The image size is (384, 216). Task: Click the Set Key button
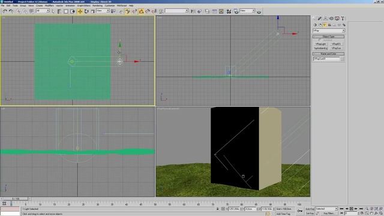(x=310, y=214)
